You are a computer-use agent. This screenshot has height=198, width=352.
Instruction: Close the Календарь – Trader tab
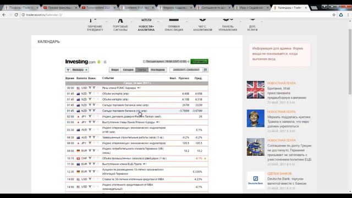tap(306, 8)
